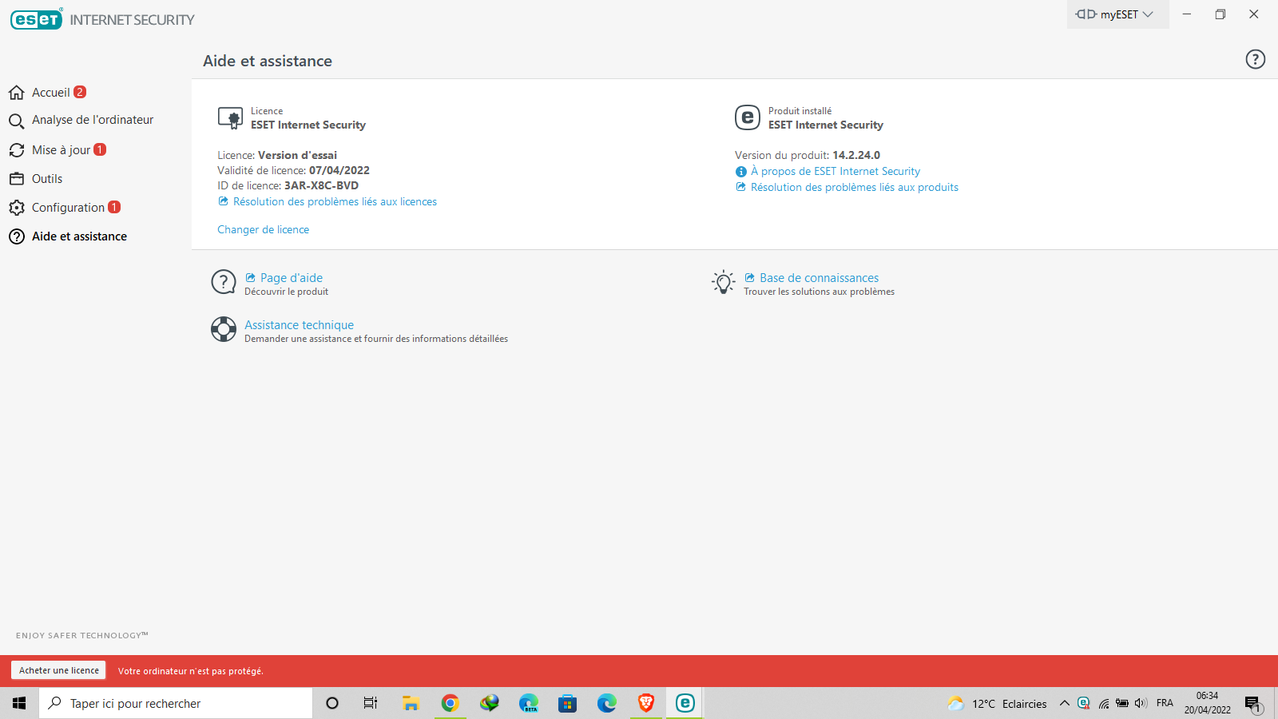
Task: Click Changer de licence link
Action: click(x=263, y=230)
